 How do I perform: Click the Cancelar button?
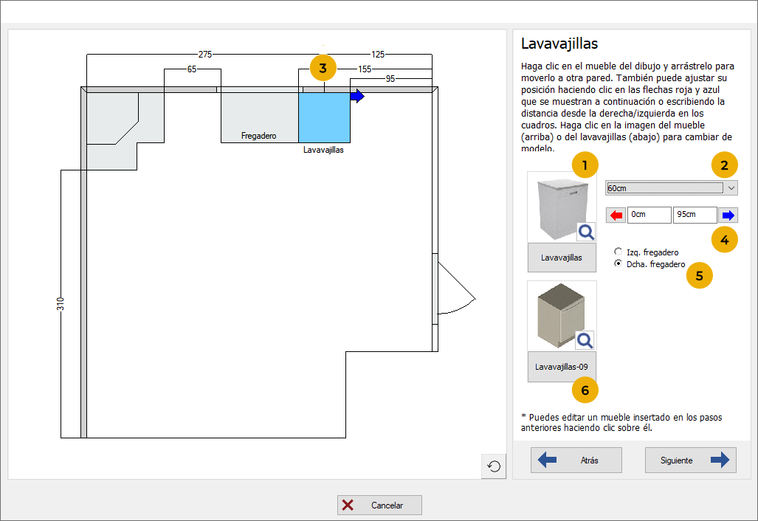click(379, 505)
